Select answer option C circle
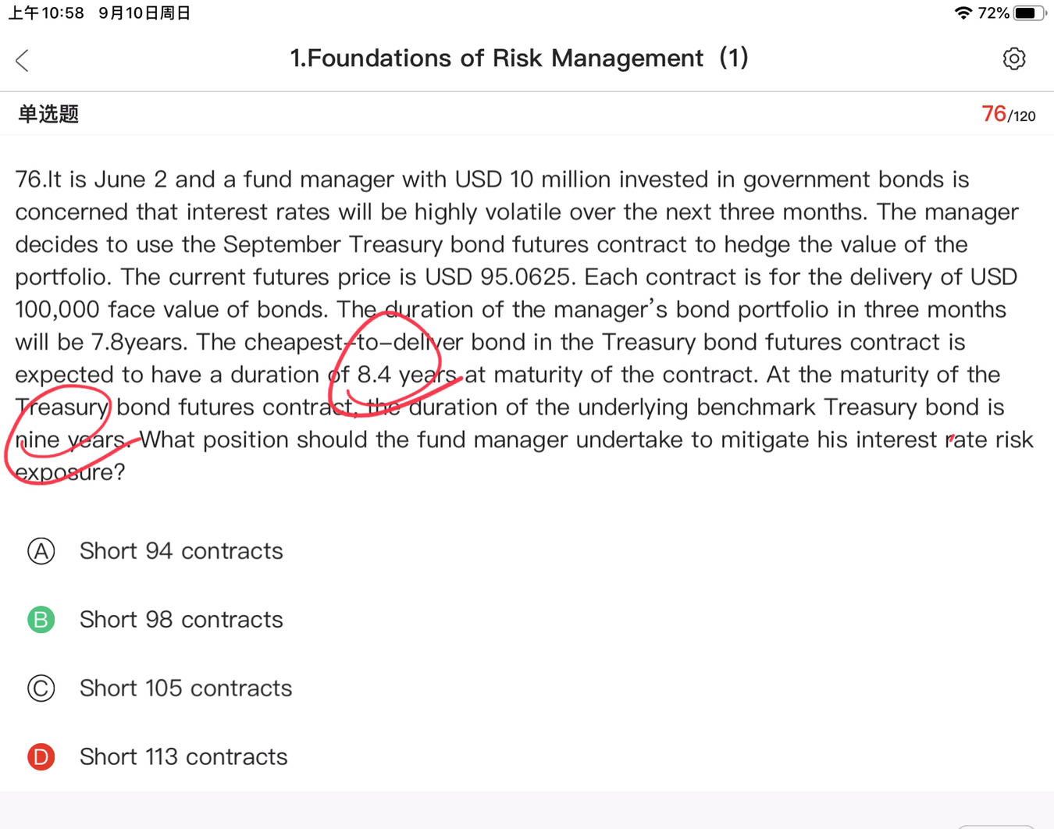Image resolution: width=1054 pixels, height=829 pixels. [x=41, y=688]
